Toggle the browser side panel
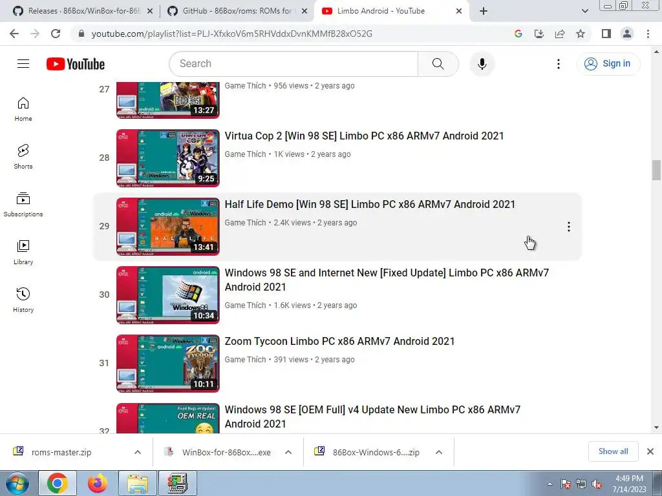The width and height of the screenshot is (662, 496). click(606, 34)
